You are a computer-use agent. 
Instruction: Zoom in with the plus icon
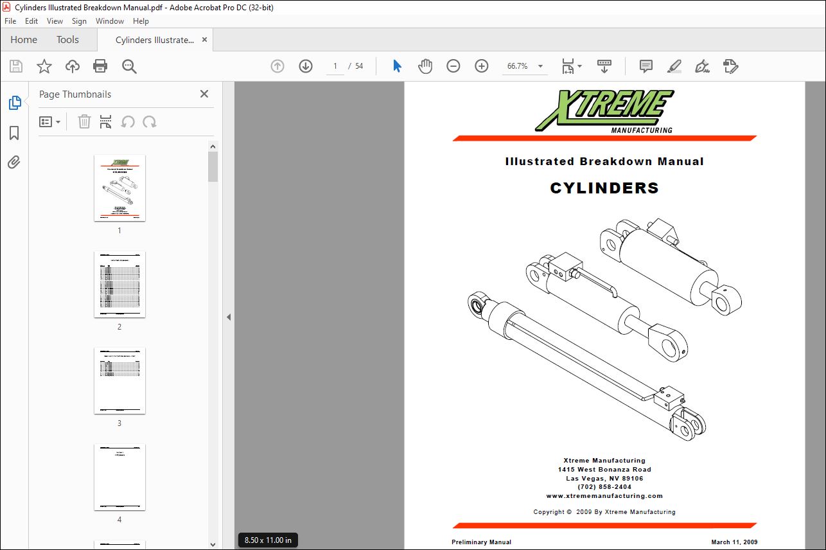coord(482,66)
